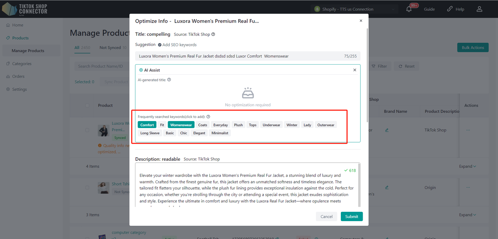Open the three-dot actions menu for Luxora row
Viewport: 498px width, 239px height.
coord(468,130)
